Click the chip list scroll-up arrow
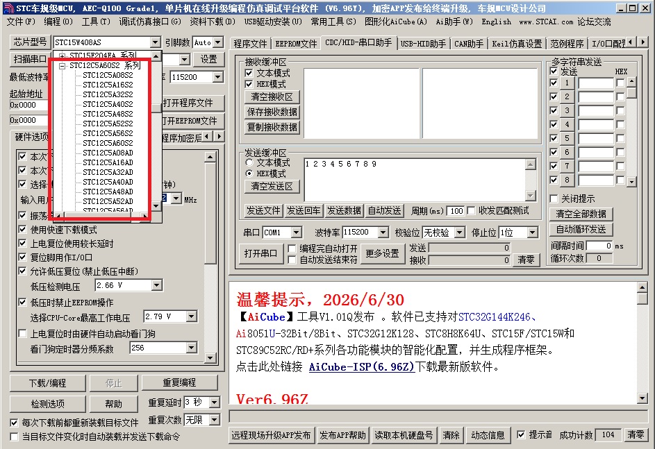The image size is (655, 449). (x=156, y=56)
